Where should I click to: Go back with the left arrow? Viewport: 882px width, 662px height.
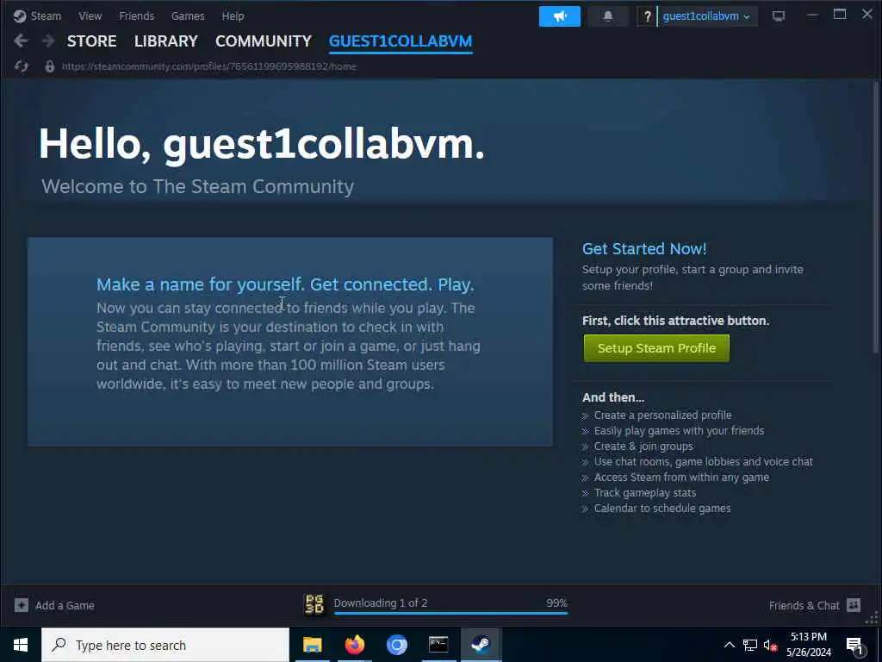pyautogui.click(x=21, y=41)
